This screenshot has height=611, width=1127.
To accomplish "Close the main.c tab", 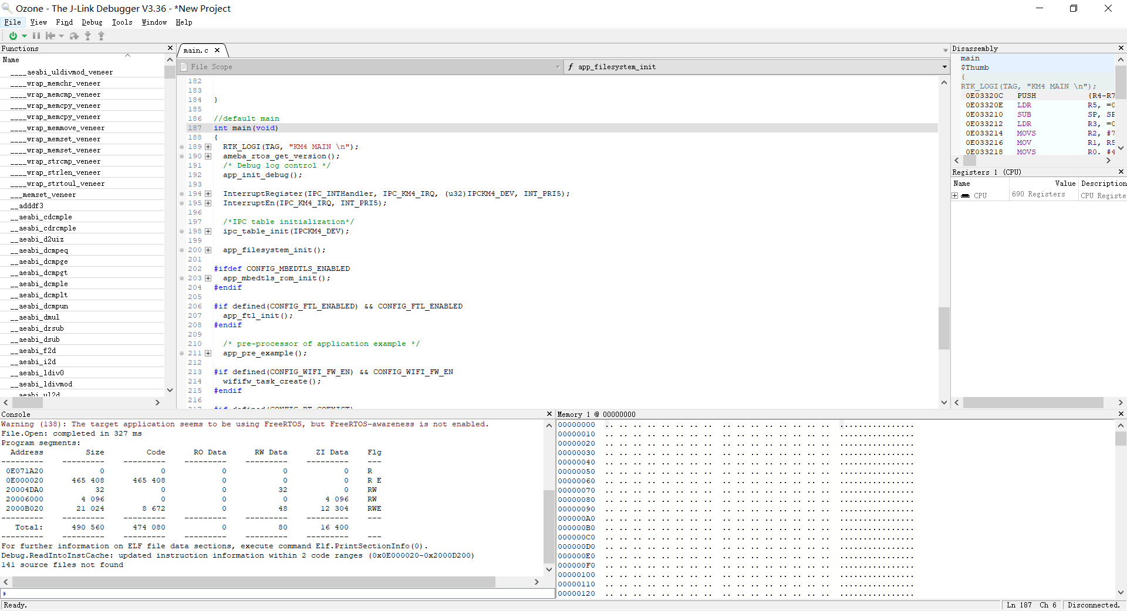I will [x=217, y=50].
